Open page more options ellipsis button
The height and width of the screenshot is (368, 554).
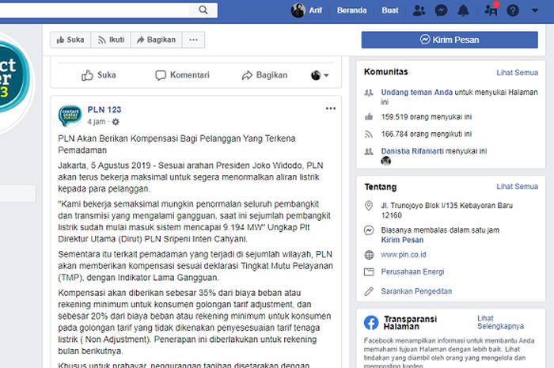(193, 40)
